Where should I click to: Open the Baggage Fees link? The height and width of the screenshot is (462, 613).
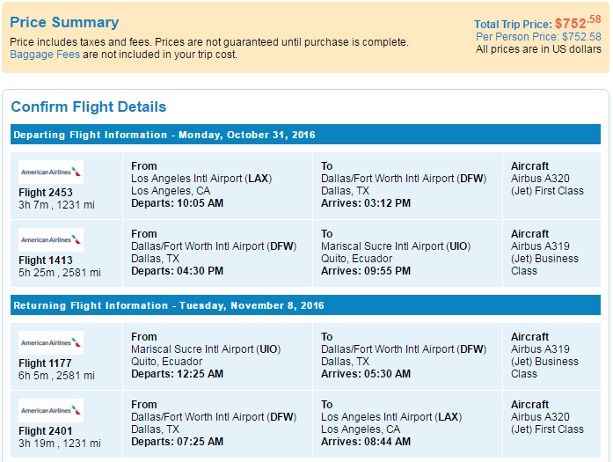(x=45, y=55)
